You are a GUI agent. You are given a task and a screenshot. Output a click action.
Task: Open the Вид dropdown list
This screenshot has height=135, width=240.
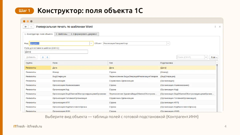[91, 43]
